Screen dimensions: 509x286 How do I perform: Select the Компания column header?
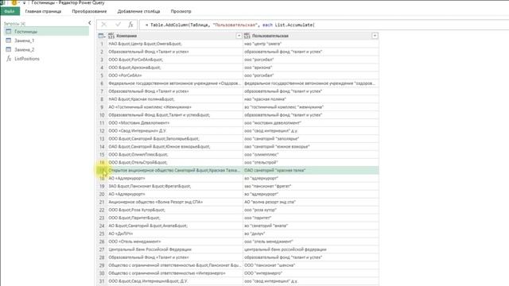pyautogui.click(x=175, y=36)
